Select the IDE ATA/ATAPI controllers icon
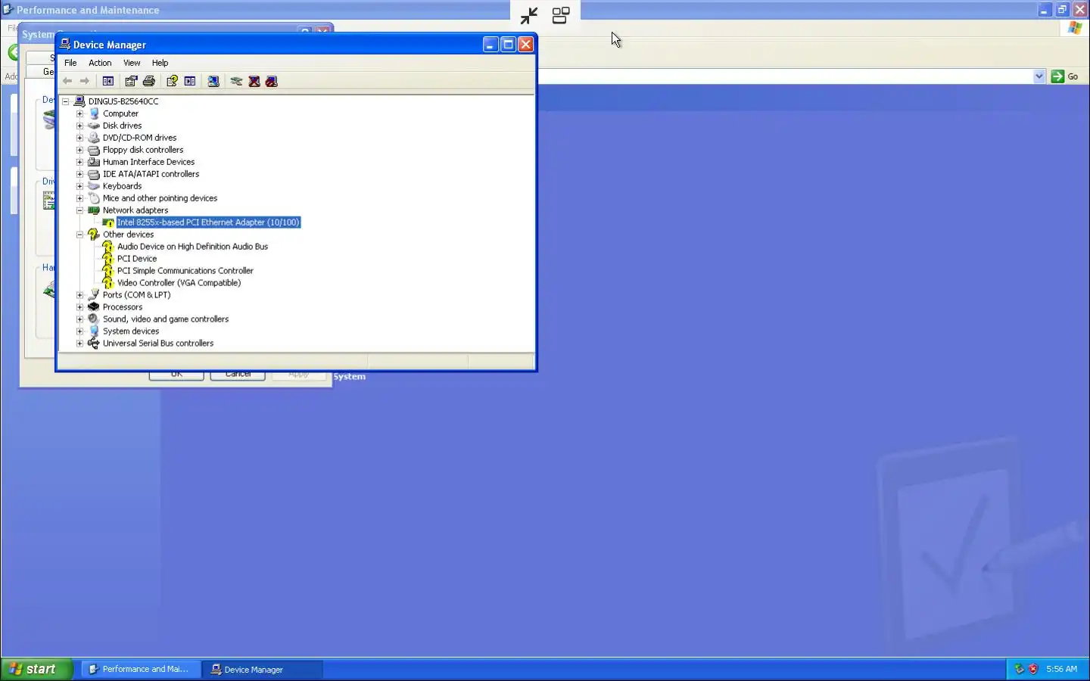 94,174
